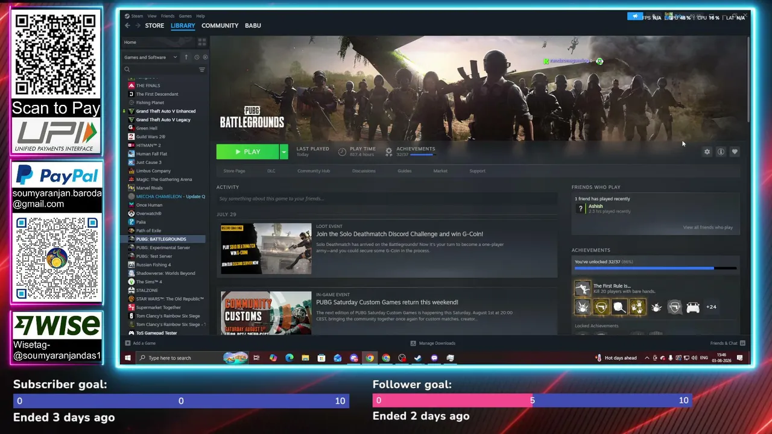Select The First Rule is... achievement icon
Screen dimensions: 772x434
(582, 289)
